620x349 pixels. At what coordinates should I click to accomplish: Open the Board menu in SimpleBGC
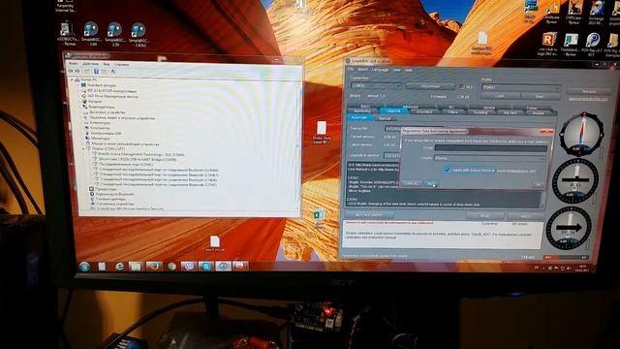click(x=362, y=69)
